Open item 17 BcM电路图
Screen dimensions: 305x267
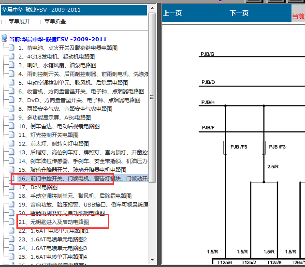(38, 187)
